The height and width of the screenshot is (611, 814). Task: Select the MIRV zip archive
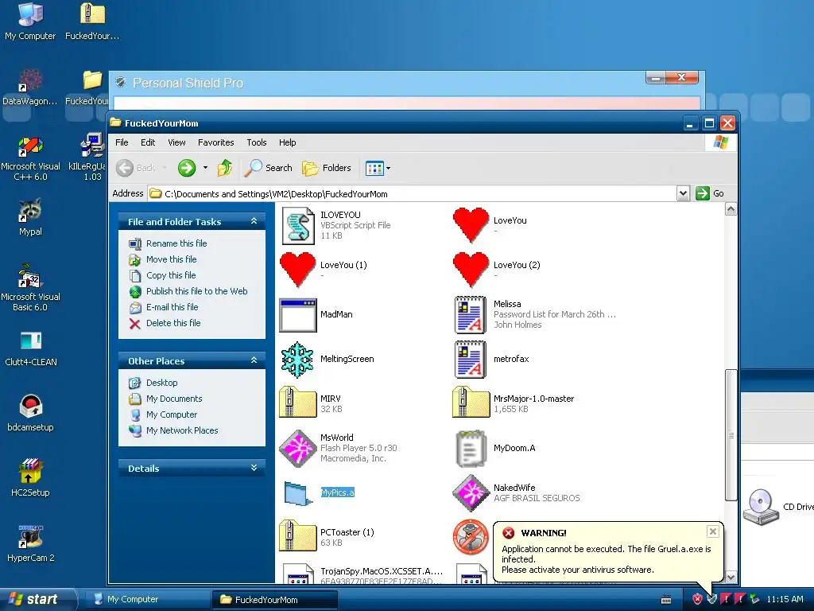297,402
